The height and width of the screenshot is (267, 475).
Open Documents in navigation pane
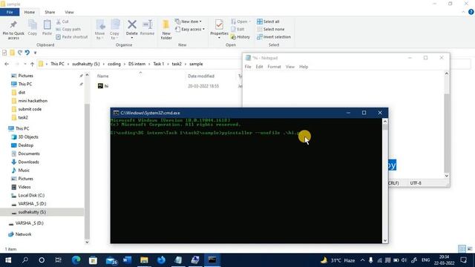tap(29, 154)
